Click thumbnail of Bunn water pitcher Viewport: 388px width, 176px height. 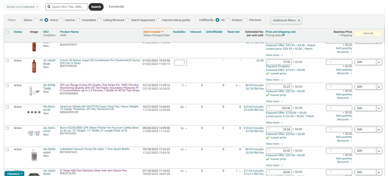34,133
